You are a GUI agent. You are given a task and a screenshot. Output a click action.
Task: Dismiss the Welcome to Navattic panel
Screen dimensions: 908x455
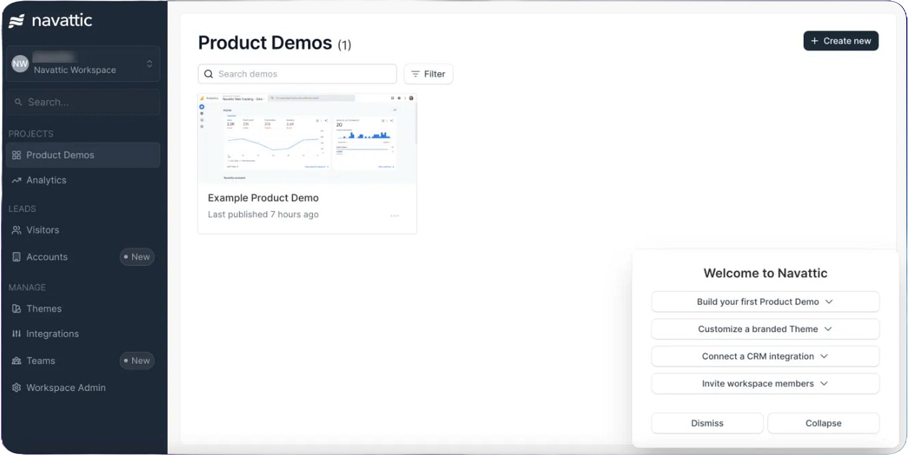tap(707, 423)
